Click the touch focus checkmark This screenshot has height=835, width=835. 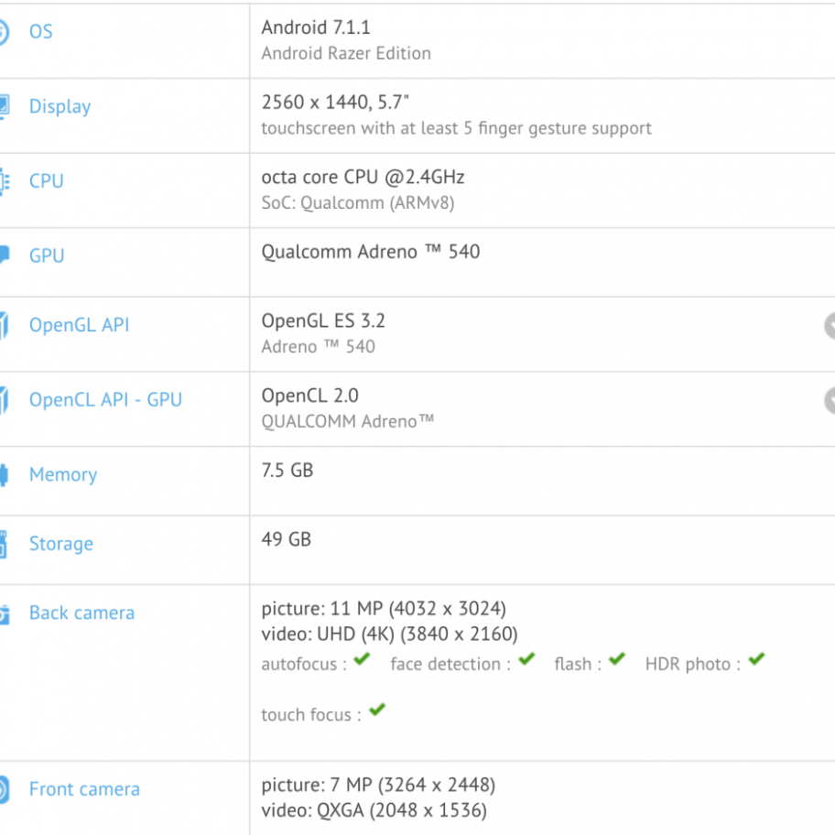point(377,710)
